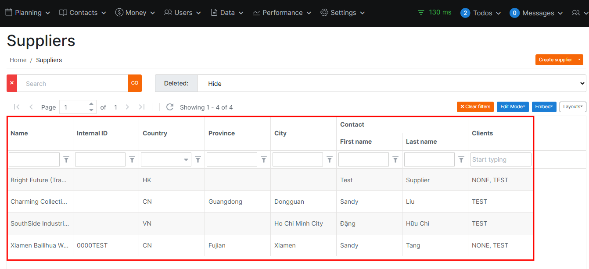Open the Embed dropdown
The width and height of the screenshot is (589, 269).
click(544, 107)
